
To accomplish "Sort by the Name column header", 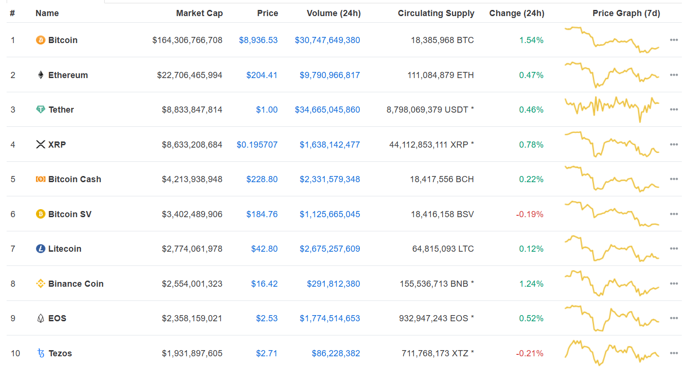I will (47, 13).
